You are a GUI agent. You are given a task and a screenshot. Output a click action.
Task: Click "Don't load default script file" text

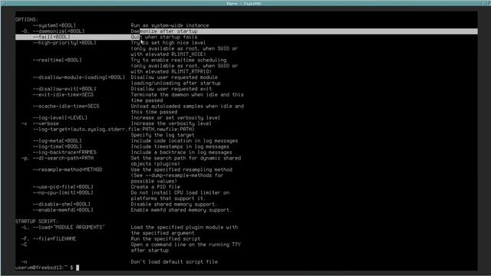coord(174,262)
